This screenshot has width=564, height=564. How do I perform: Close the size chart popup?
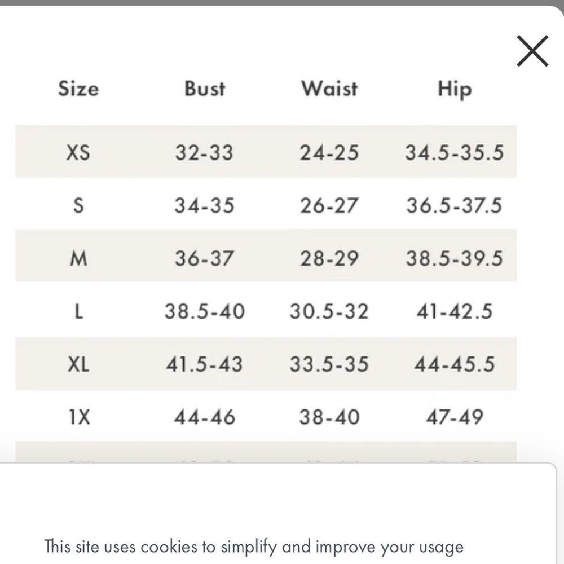(532, 51)
